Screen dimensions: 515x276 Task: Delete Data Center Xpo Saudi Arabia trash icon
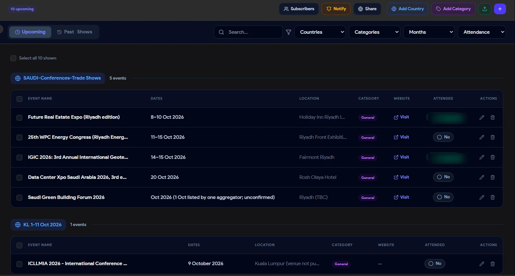click(492, 177)
